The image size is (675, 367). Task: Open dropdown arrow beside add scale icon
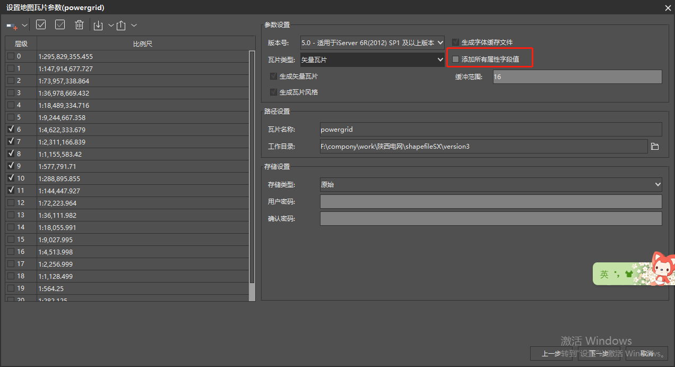point(24,25)
